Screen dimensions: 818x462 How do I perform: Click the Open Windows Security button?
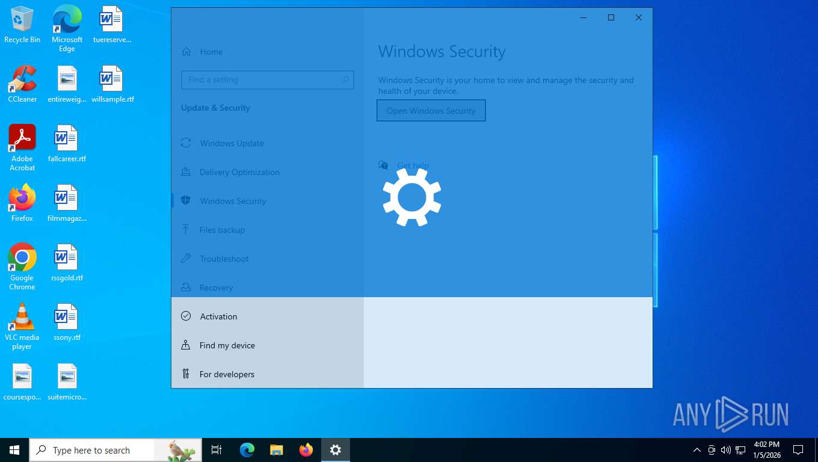[x=431, y=111]
